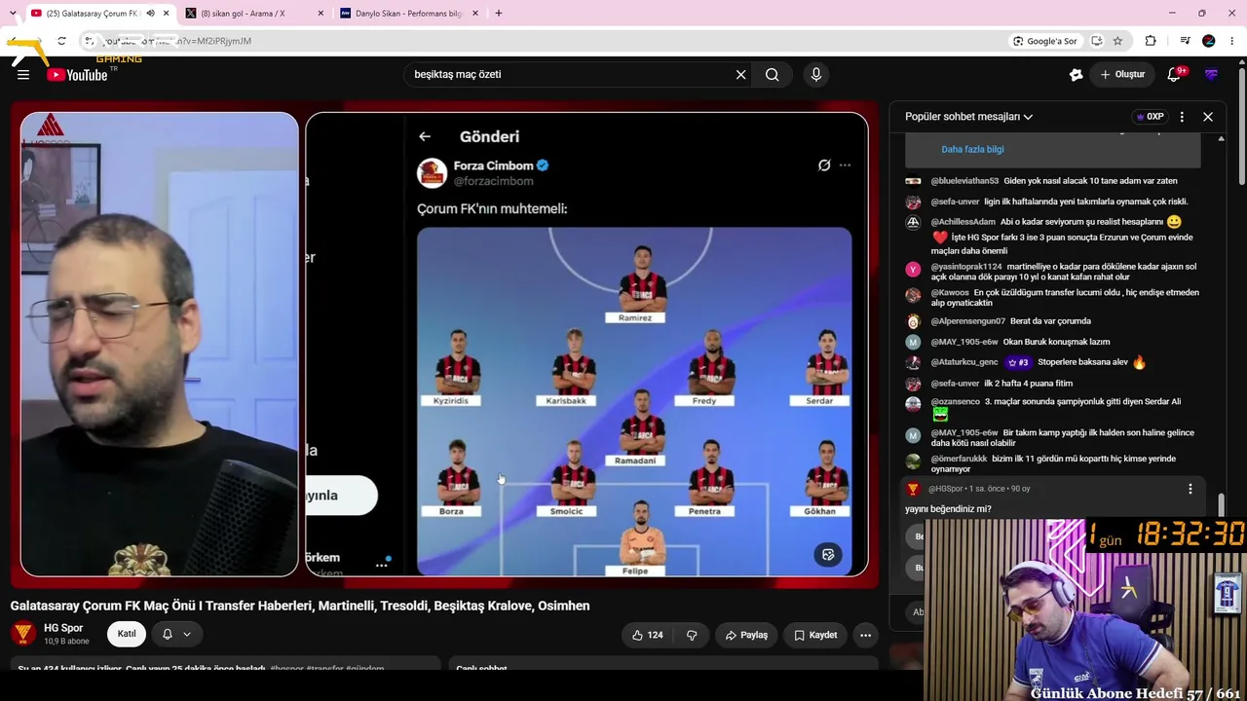This screenshot has width=1247, height=701.
Task: Close the sikan gol X tab
Action: 321,14
